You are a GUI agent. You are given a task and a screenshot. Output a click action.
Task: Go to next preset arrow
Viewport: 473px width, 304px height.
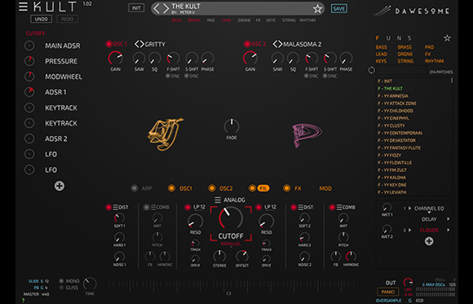pyautogui.click(x=166, y=8)
